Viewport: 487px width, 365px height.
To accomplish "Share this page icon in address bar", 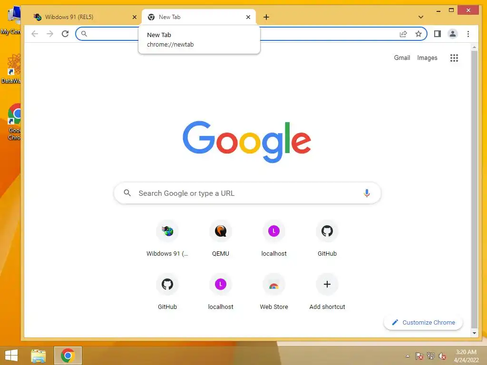I will coord(403,34).
